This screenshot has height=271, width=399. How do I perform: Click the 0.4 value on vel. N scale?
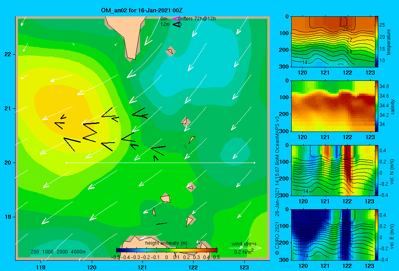tap(383, 151)
